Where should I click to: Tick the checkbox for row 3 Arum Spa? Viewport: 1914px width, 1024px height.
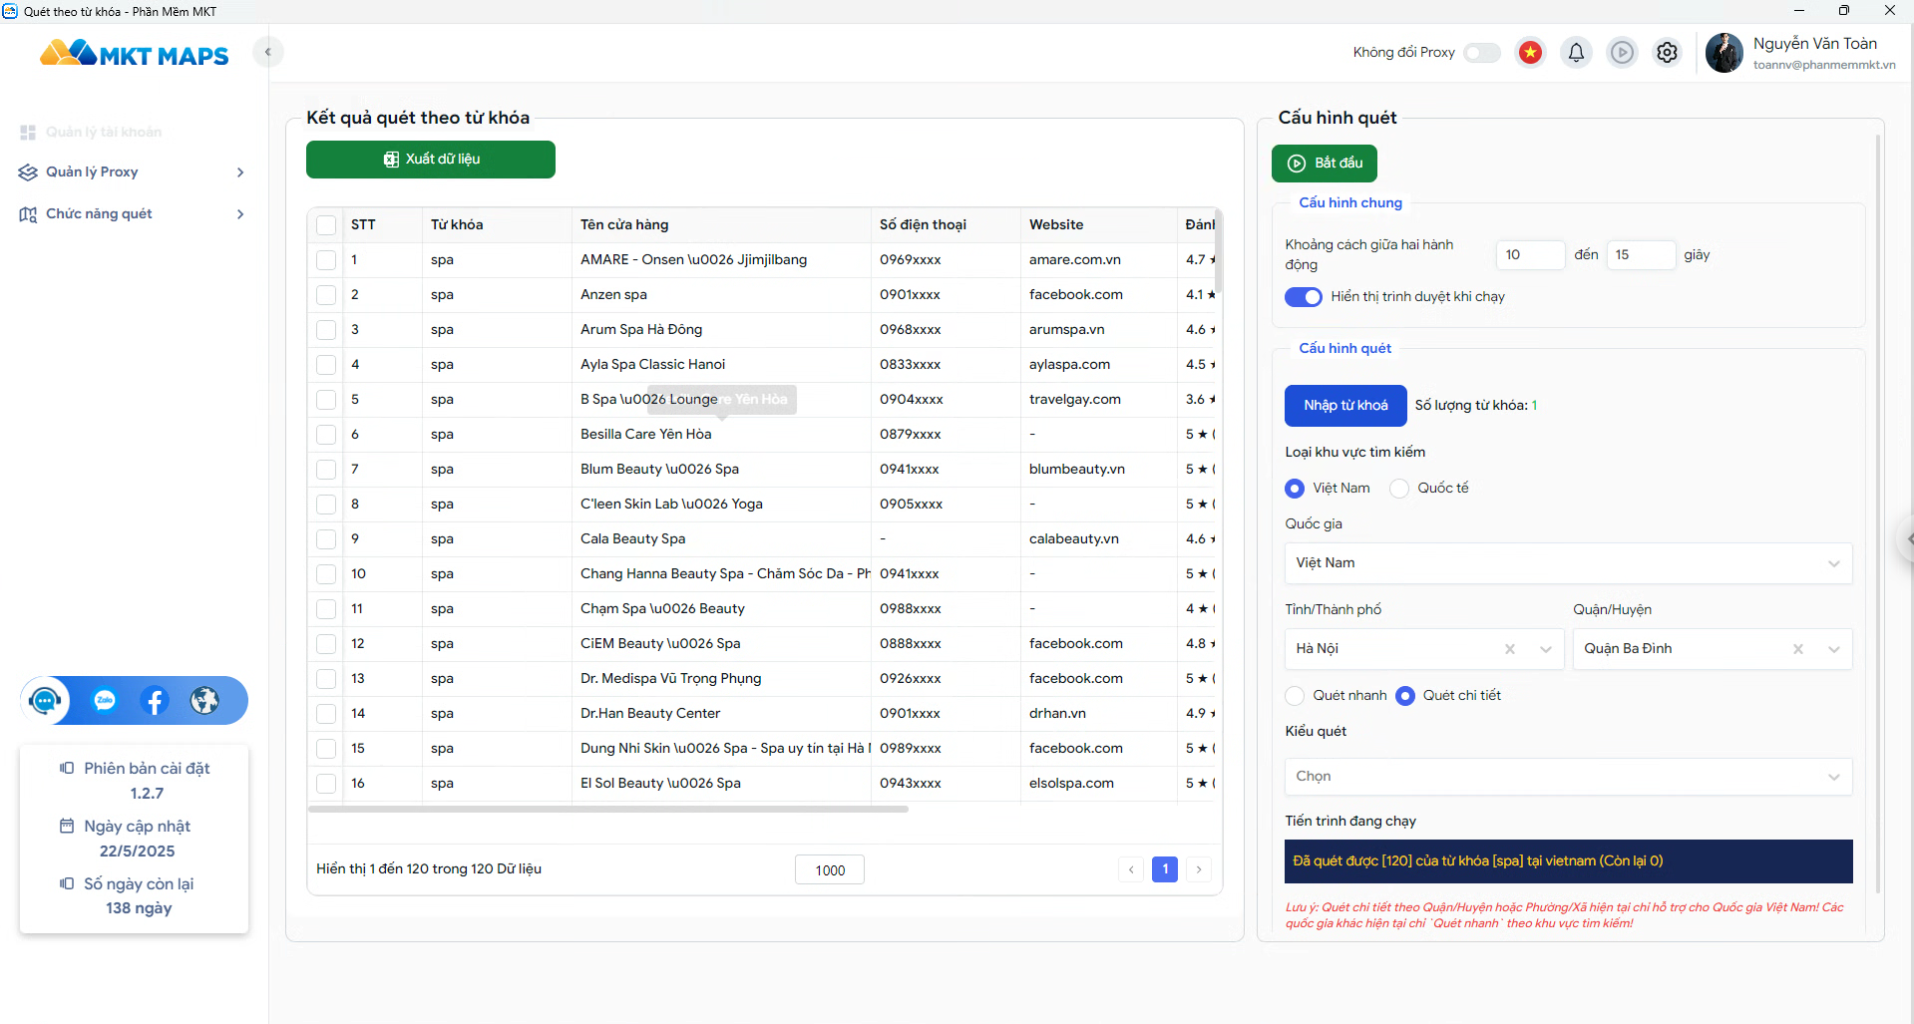326,330
